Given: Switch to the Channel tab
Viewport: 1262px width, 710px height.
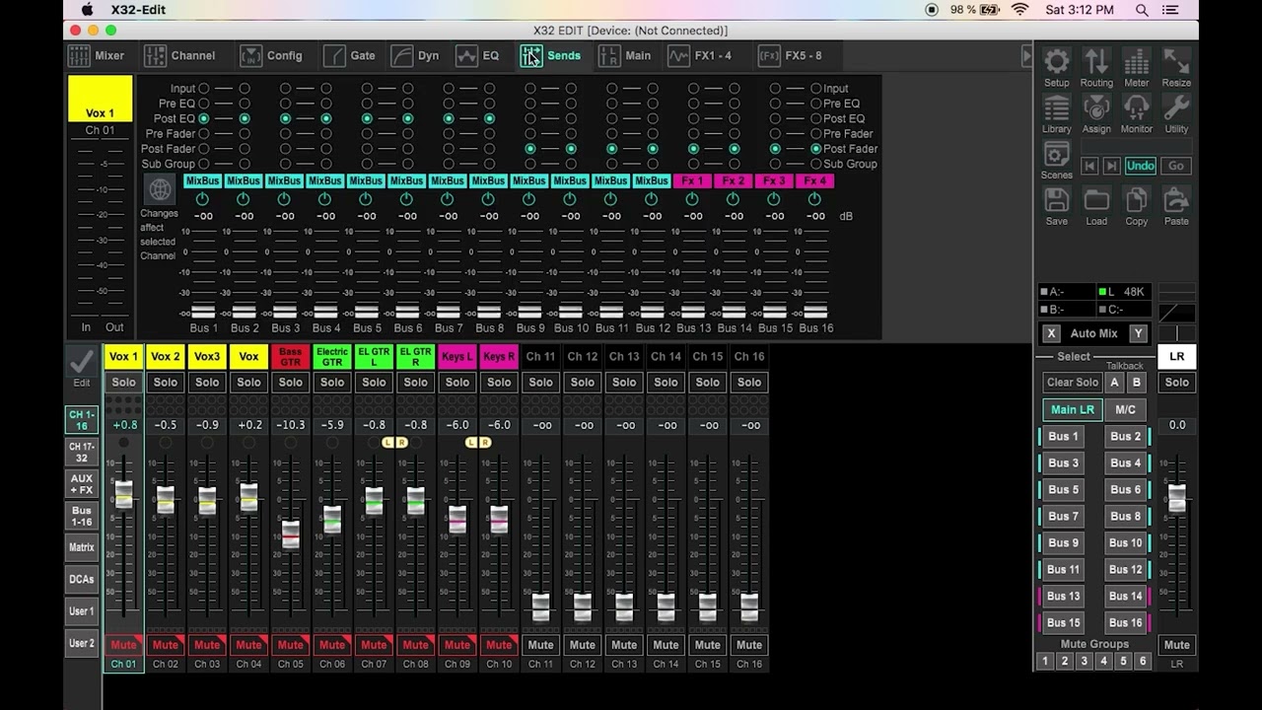Looking at the screenshot, I should [x=180, y=55].
